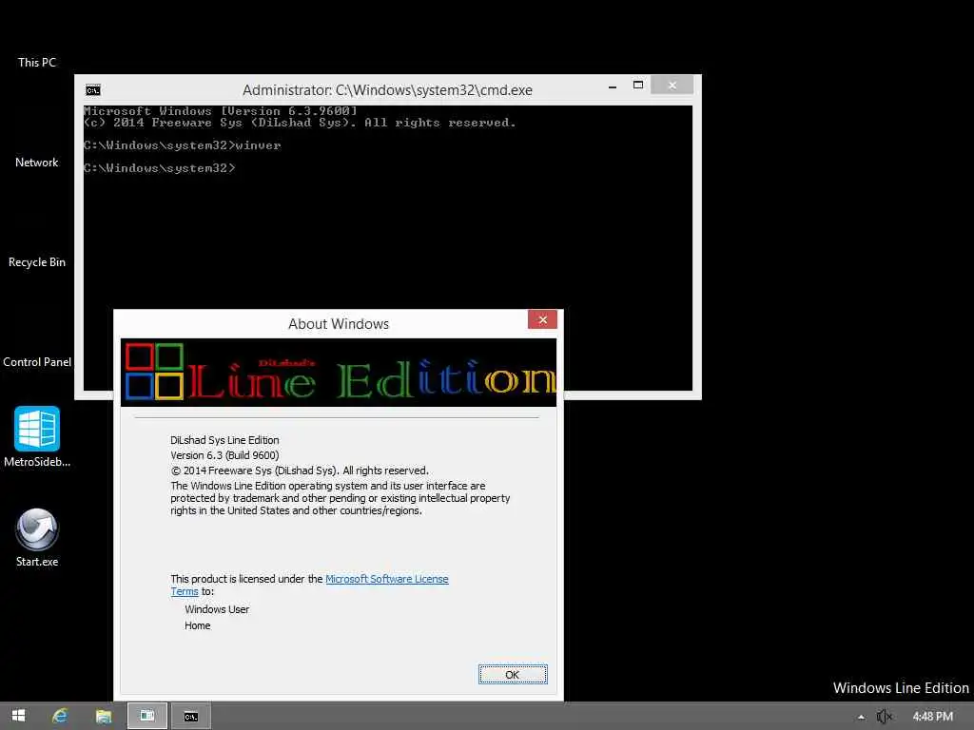Select the Control Panel desktop item

(x=37, y=362)
